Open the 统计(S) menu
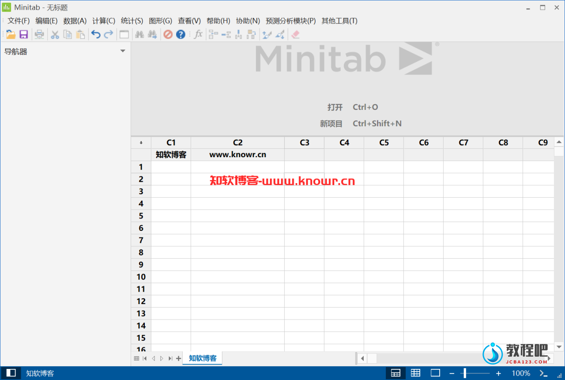Image resolution: width=565 pixels, height=380 pixels. point(132,21)
